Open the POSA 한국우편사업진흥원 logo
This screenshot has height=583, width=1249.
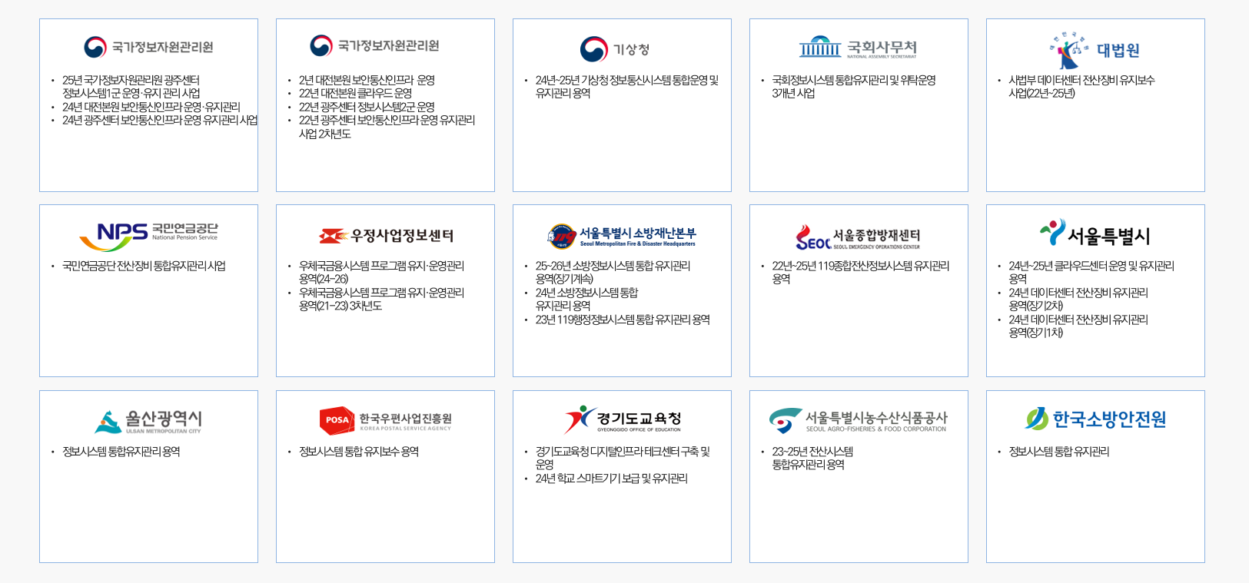(386, 420)
